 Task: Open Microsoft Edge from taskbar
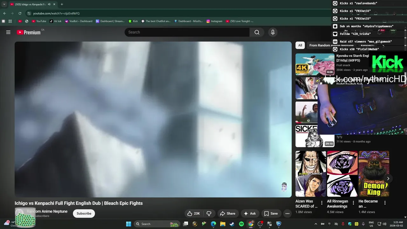(213, 224)
